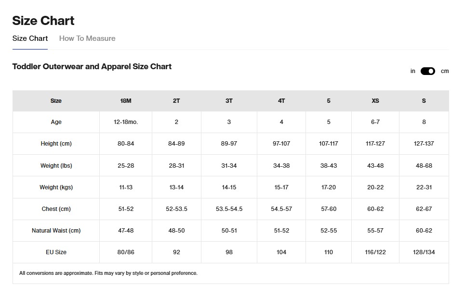Click the Toddler Outerwear and Apparel heading
Screen dimensions: 465x296
[x=92, y=66]
